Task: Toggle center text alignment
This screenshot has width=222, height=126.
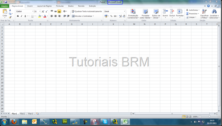Action: (x=56, y=16)
